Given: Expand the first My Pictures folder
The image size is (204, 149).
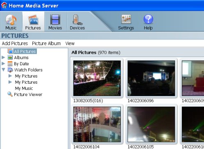Looking at the screenshot, I should pos(10,76).
